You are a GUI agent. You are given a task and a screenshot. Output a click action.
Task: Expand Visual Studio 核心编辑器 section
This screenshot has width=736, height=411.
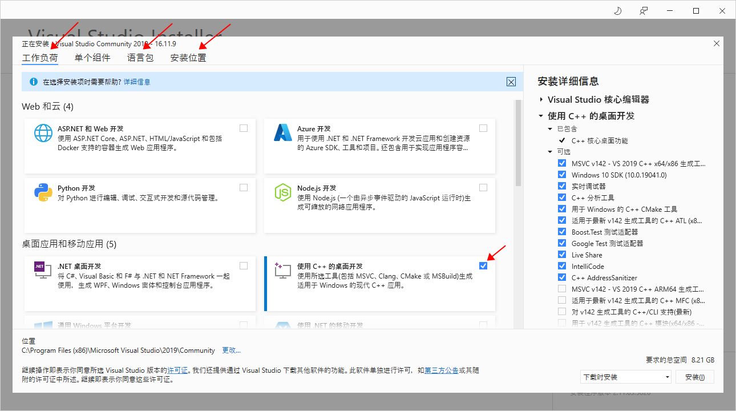pyautogui.click(x=541, y=99)
